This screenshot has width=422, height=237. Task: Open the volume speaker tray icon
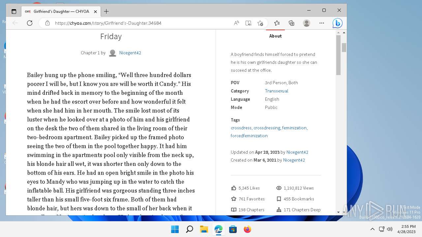[389, 229]
